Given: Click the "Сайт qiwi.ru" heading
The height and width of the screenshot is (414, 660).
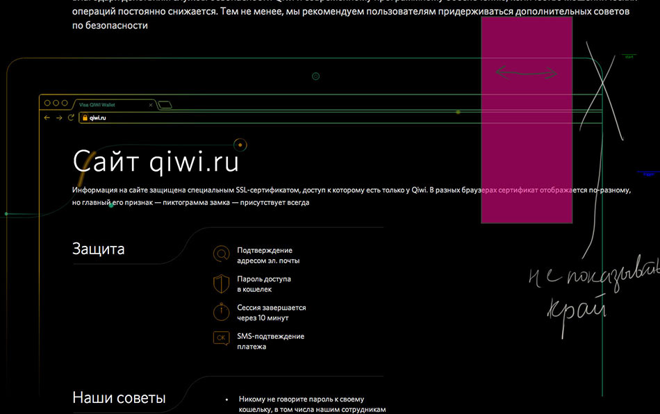Looking at the screenshot, I should point(156,161).
